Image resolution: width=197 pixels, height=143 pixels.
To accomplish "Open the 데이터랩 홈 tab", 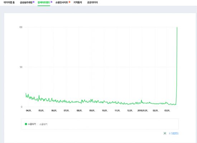I will (9, 3).
